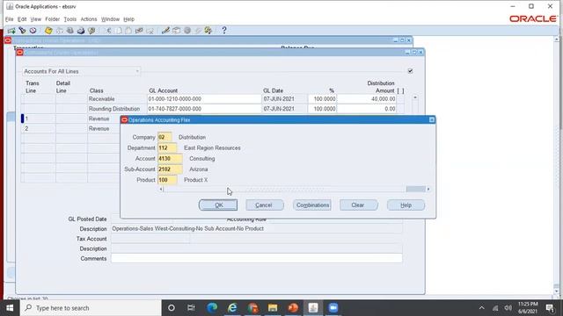Screen dimensions: 563x316
Task: Click the Print toolbar icon
Action: click(x=81, y=31)
